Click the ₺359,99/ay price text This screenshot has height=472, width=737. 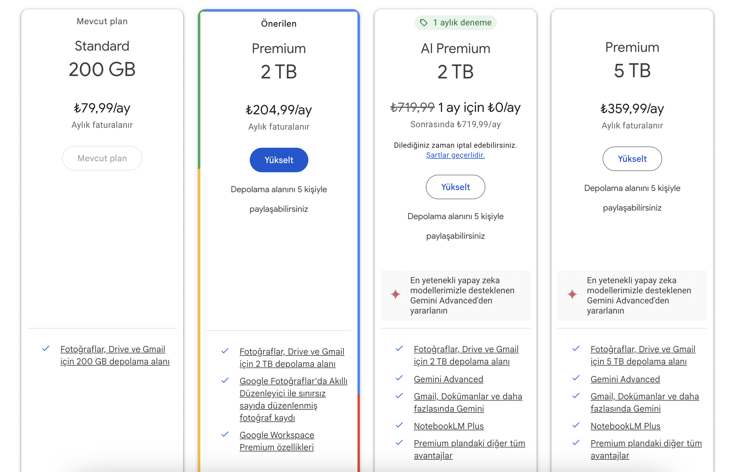tap(632, 108)
